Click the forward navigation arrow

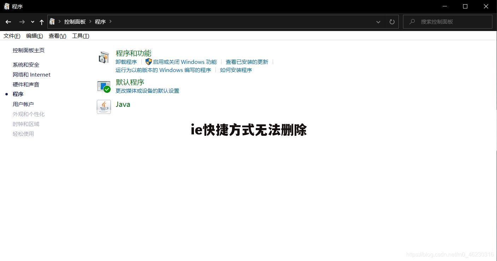click(x=22, y=22)
